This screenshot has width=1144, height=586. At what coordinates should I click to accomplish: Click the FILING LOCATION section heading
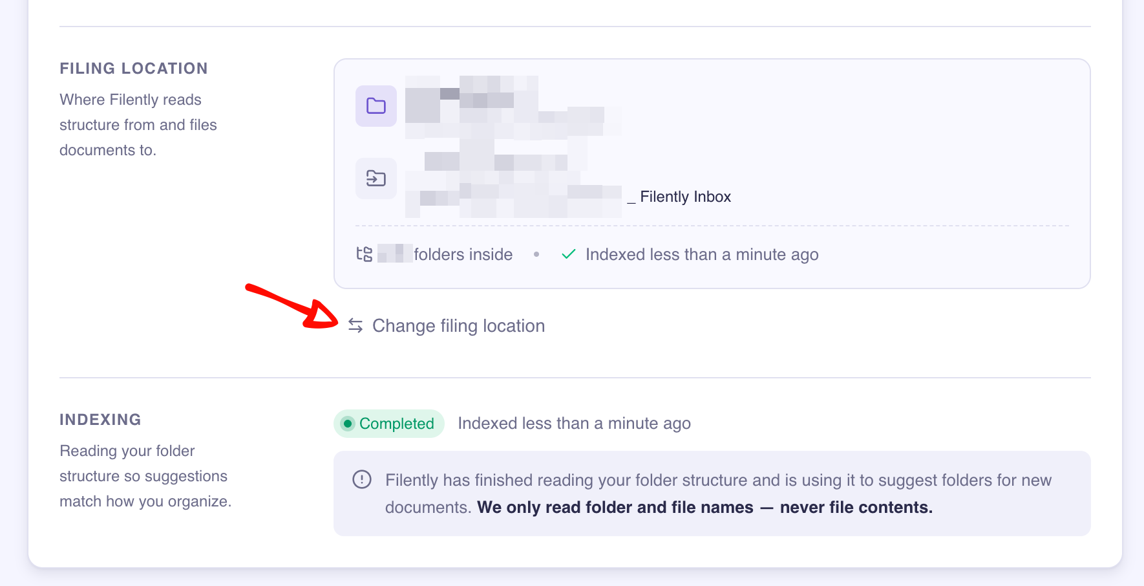134,69
